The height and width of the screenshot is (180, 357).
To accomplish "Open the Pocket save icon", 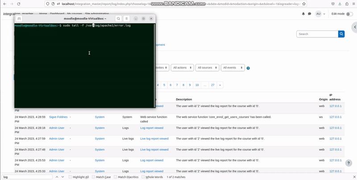I will pyautogui.click(x=333, y=4).
